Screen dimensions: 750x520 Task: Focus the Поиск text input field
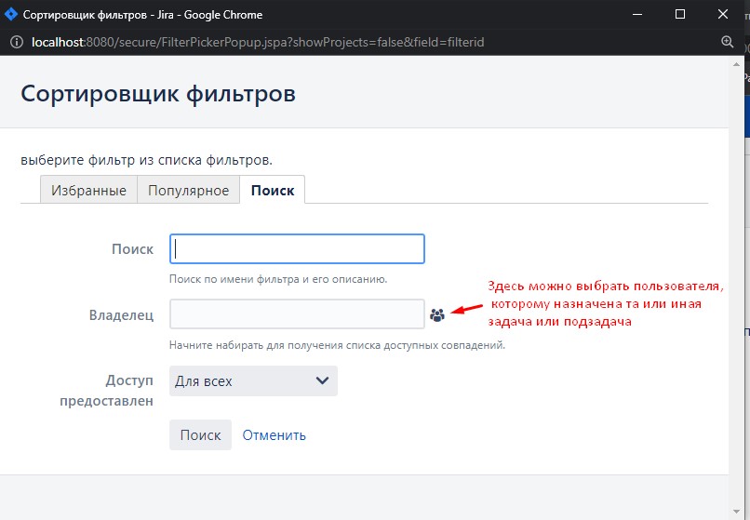click(x=297, y=248)
